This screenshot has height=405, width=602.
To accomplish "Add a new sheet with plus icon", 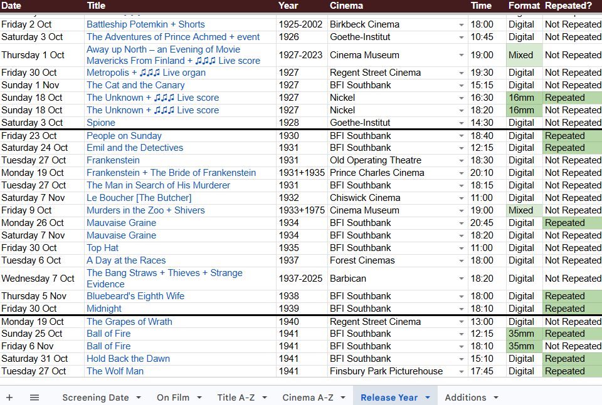I will click(x=9, y=397).
